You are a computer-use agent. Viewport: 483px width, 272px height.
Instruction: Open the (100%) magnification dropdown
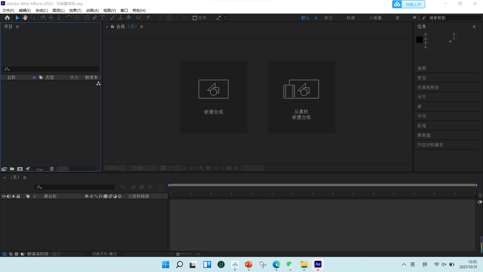pos(115,168)
